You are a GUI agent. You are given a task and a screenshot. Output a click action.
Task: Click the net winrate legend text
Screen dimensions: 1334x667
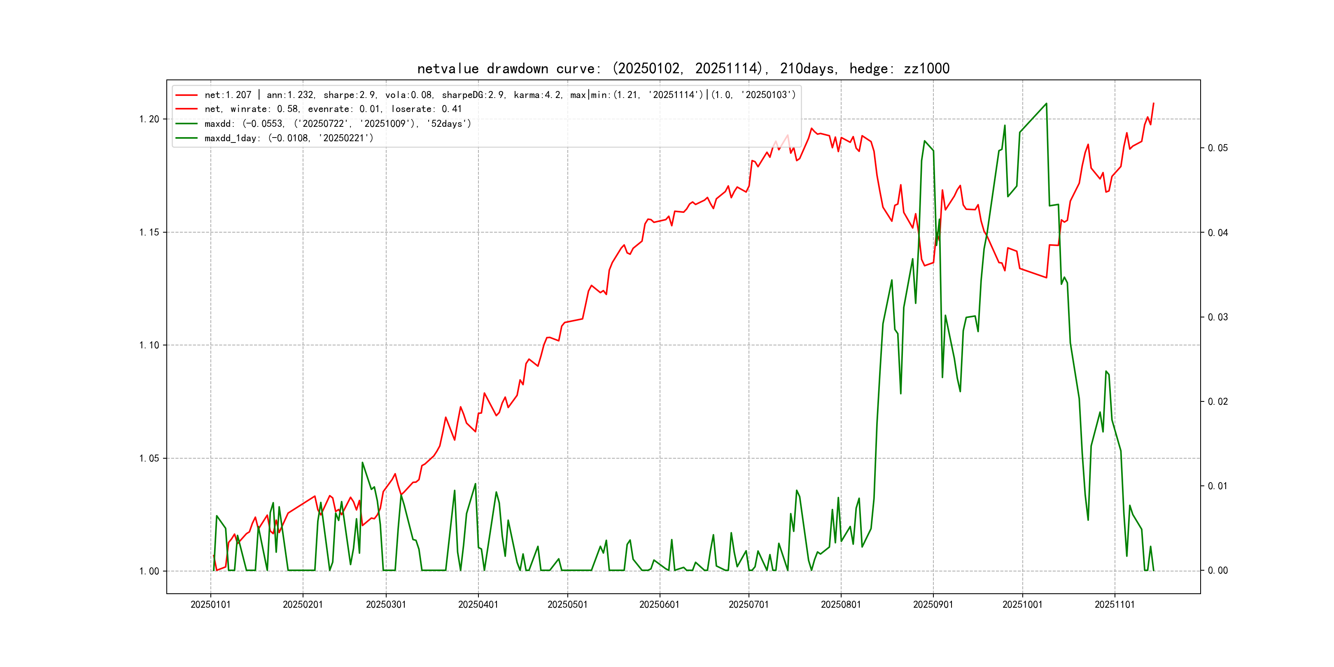333,109
